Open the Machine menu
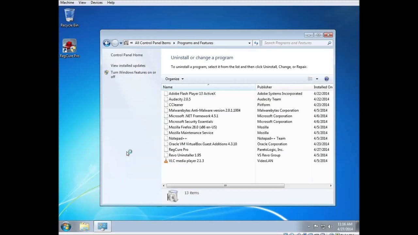418x235 pixels. point(67,3)
